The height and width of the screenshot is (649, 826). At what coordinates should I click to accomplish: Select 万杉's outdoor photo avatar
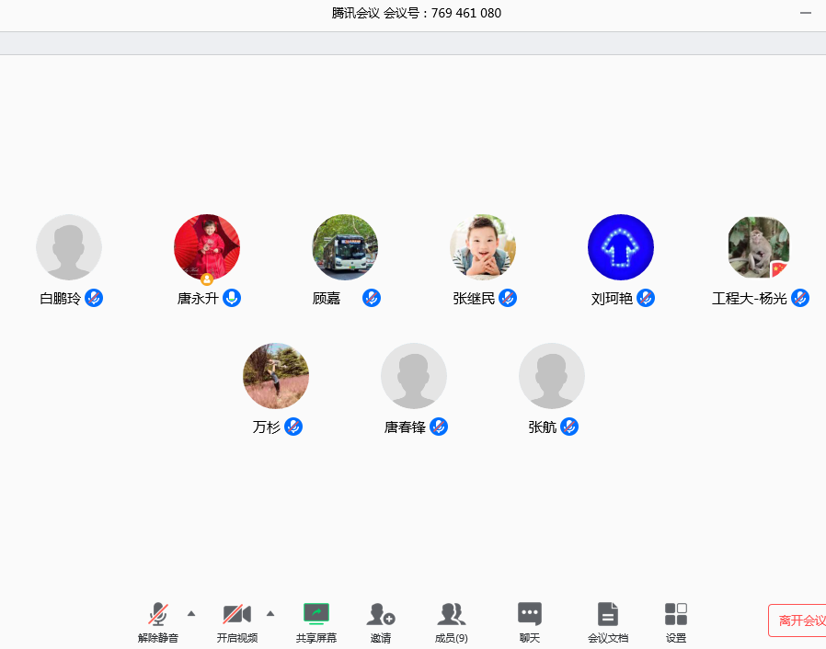click(x=276, y=376)
